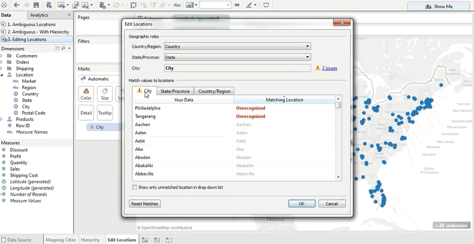The height and width of the screenshot is (244, 474).
Task: Click the New Story icon at bottom
Action: click(168, 240)
